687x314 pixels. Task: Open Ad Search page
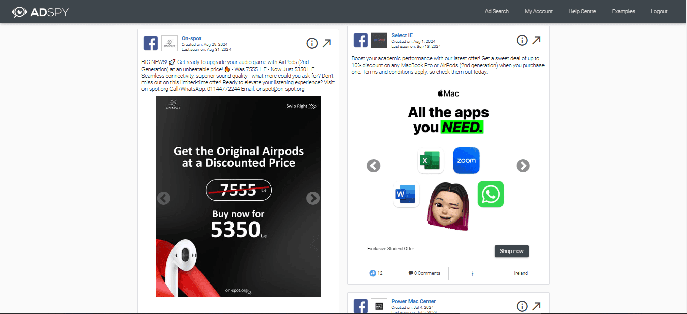coord(497,11)
